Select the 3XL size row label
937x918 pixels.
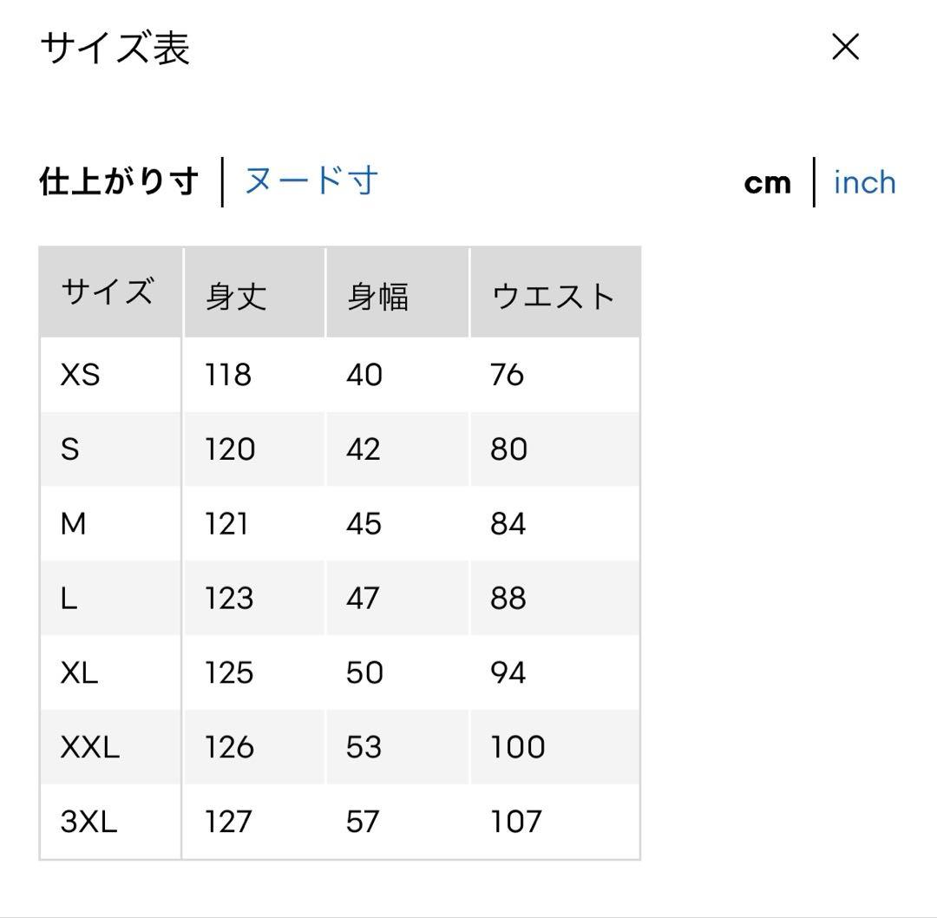88,822
